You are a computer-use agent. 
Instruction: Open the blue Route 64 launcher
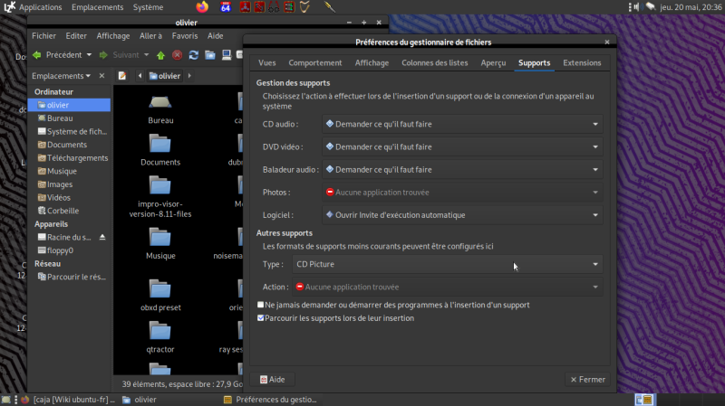pos(225,7)
